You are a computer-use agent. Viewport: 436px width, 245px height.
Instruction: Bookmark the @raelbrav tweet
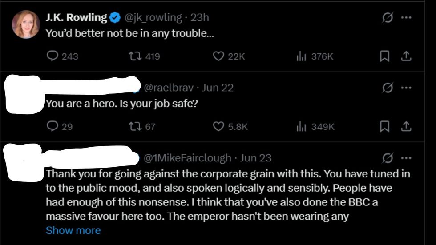(x=385, y=127)
